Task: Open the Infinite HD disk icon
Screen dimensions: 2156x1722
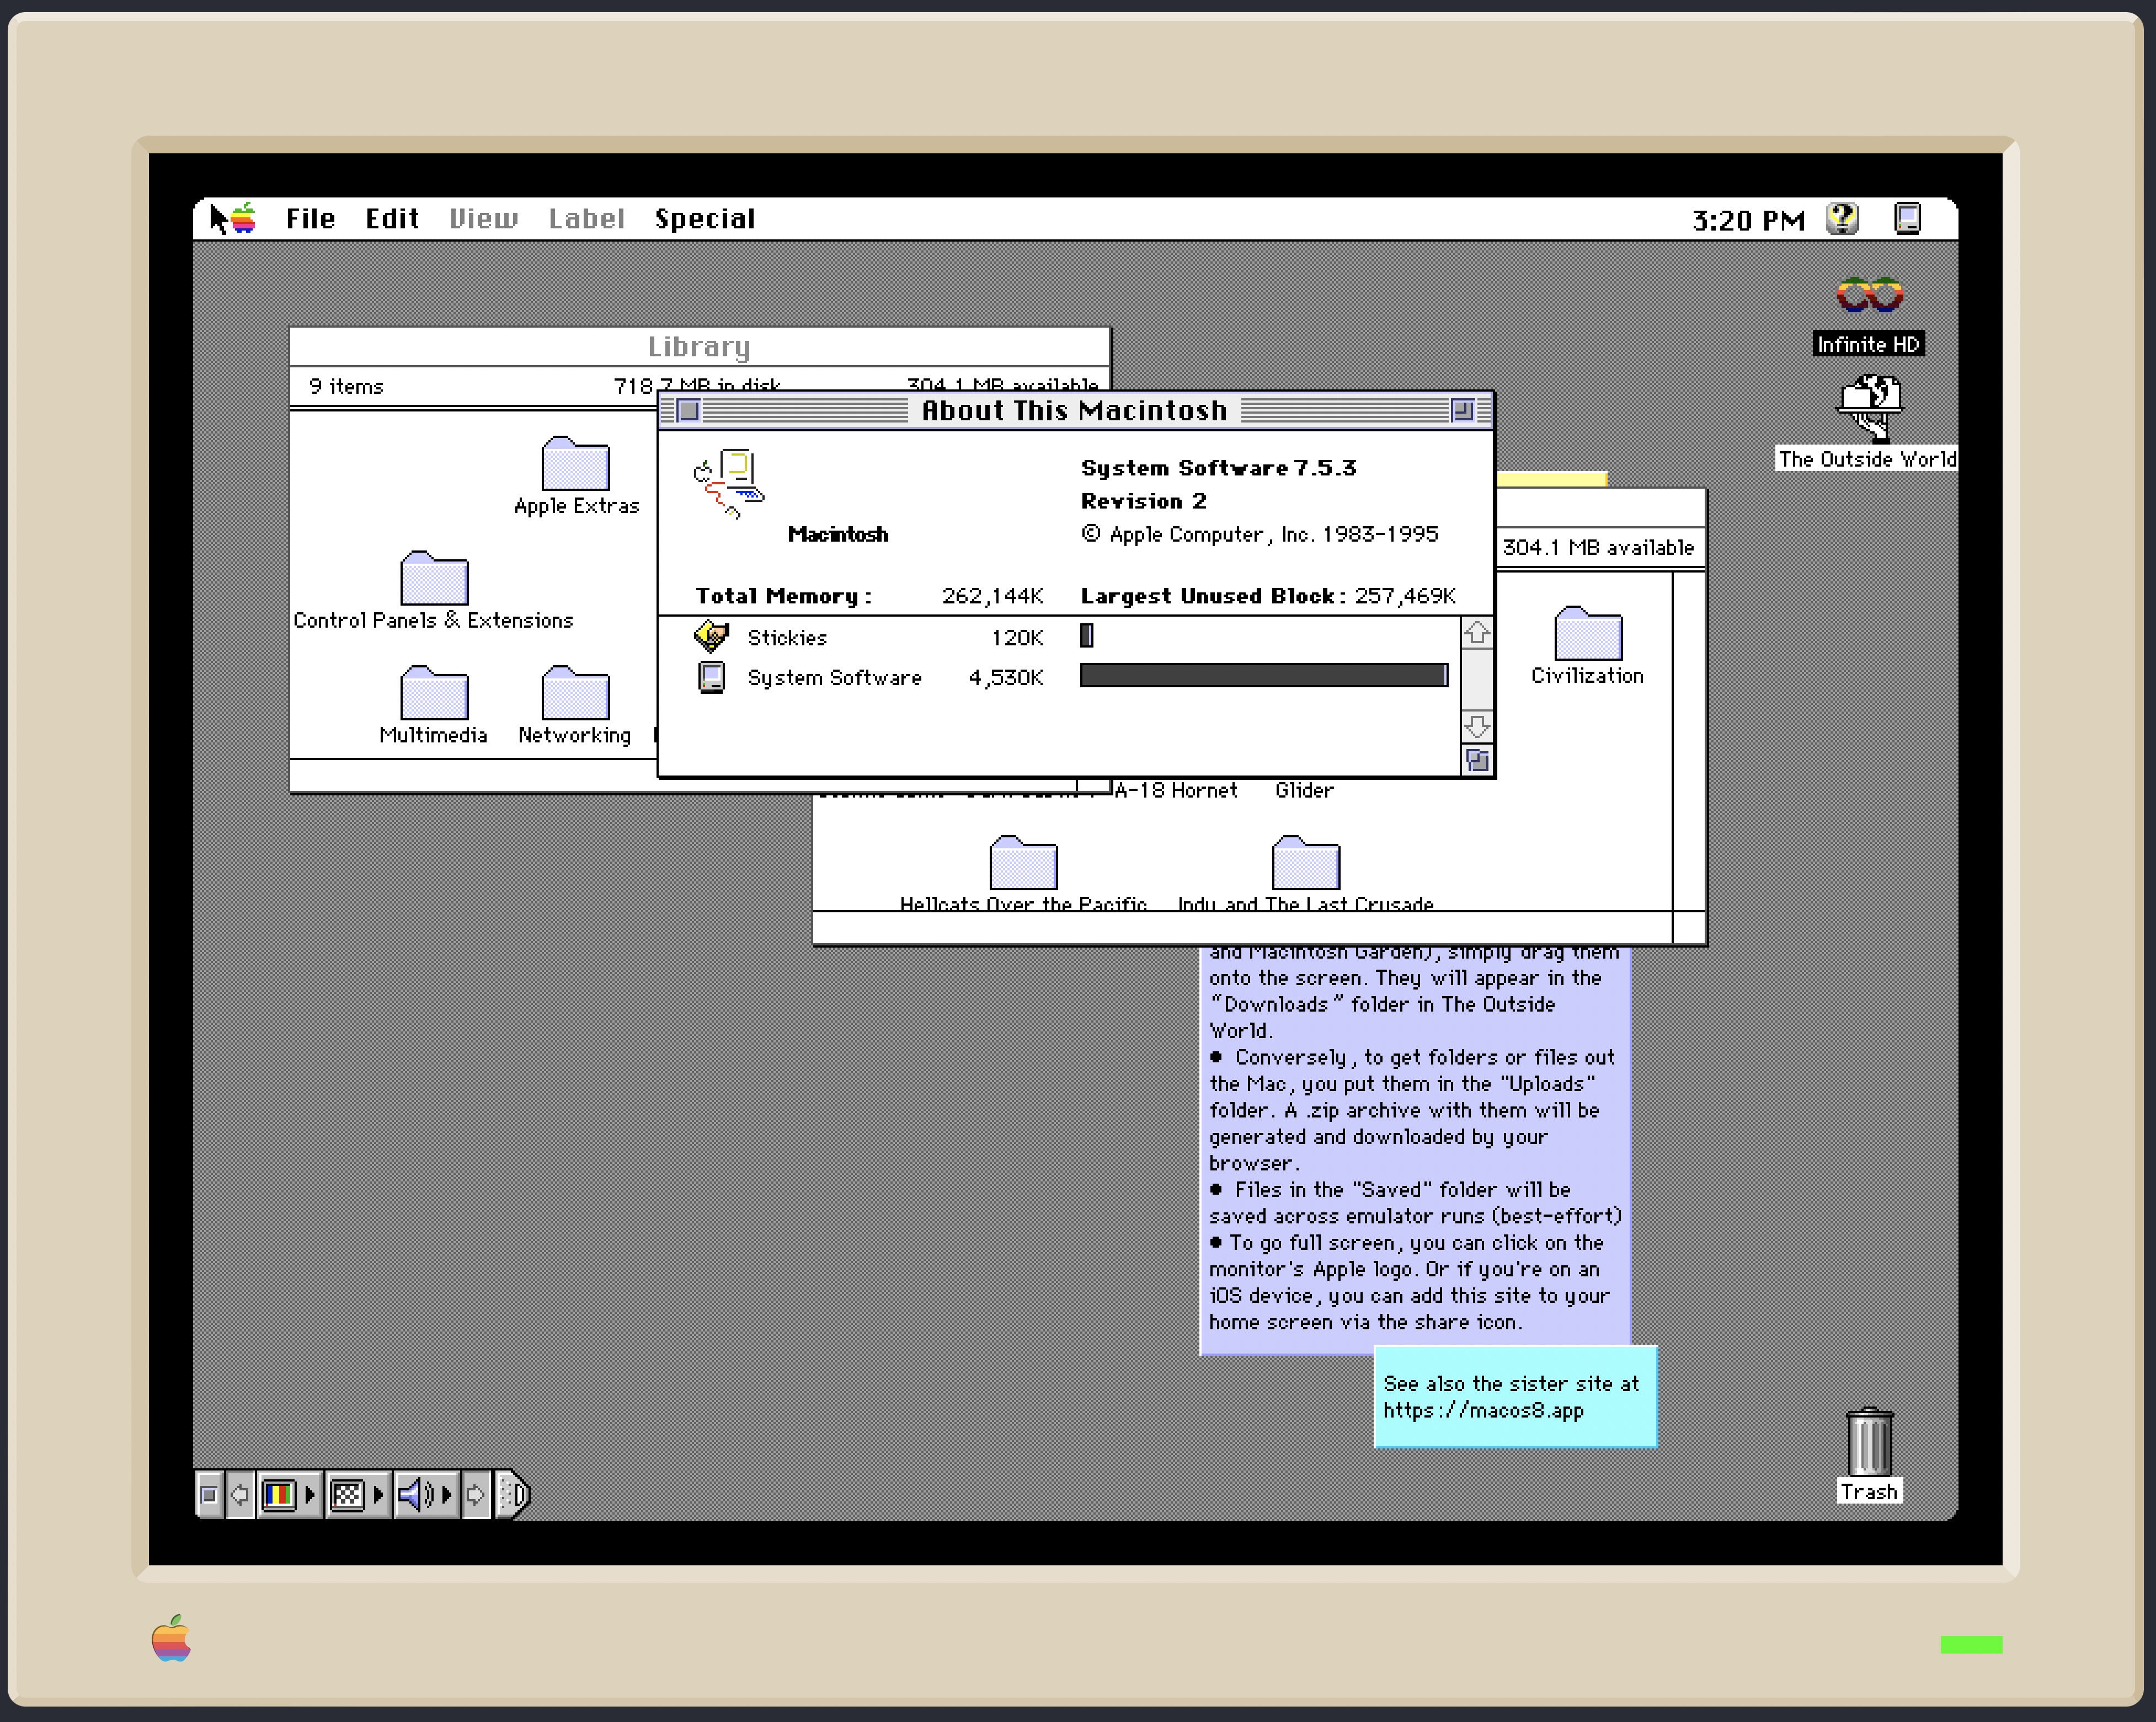Action: [x=1868, y=296]
